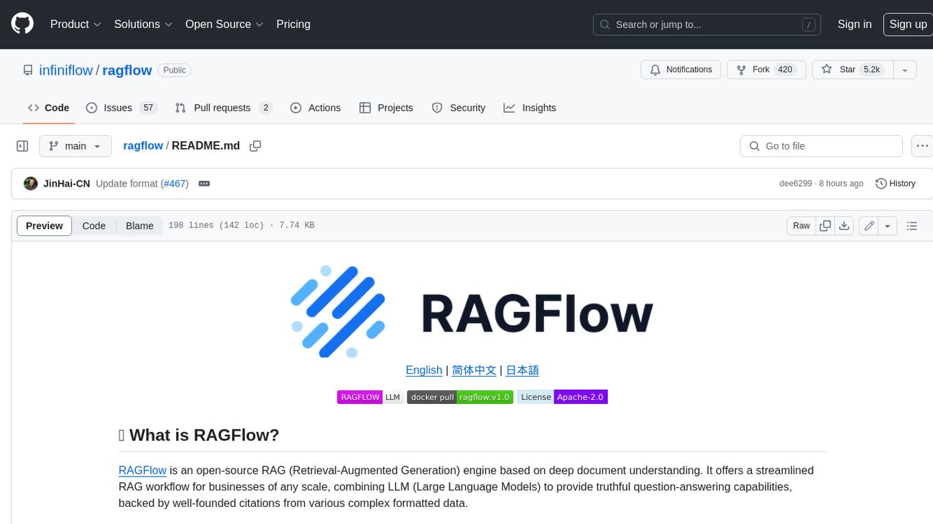This screenshot has width=933, height=524.
Task: Open the Security tab
Action: (458, 108)
